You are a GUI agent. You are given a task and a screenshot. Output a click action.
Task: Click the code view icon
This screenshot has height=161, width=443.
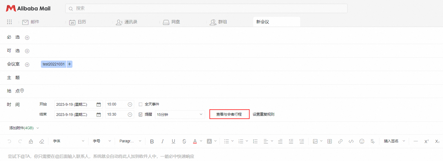[x=351, y=141]
